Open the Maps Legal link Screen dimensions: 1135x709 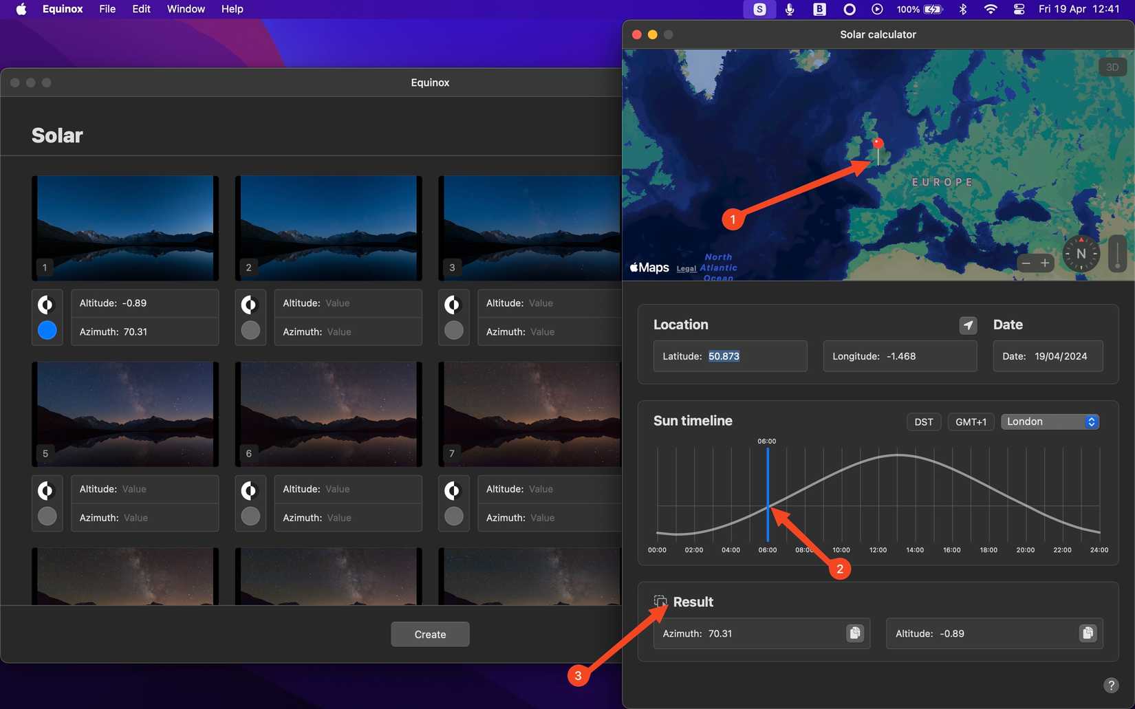click(685, 268)
